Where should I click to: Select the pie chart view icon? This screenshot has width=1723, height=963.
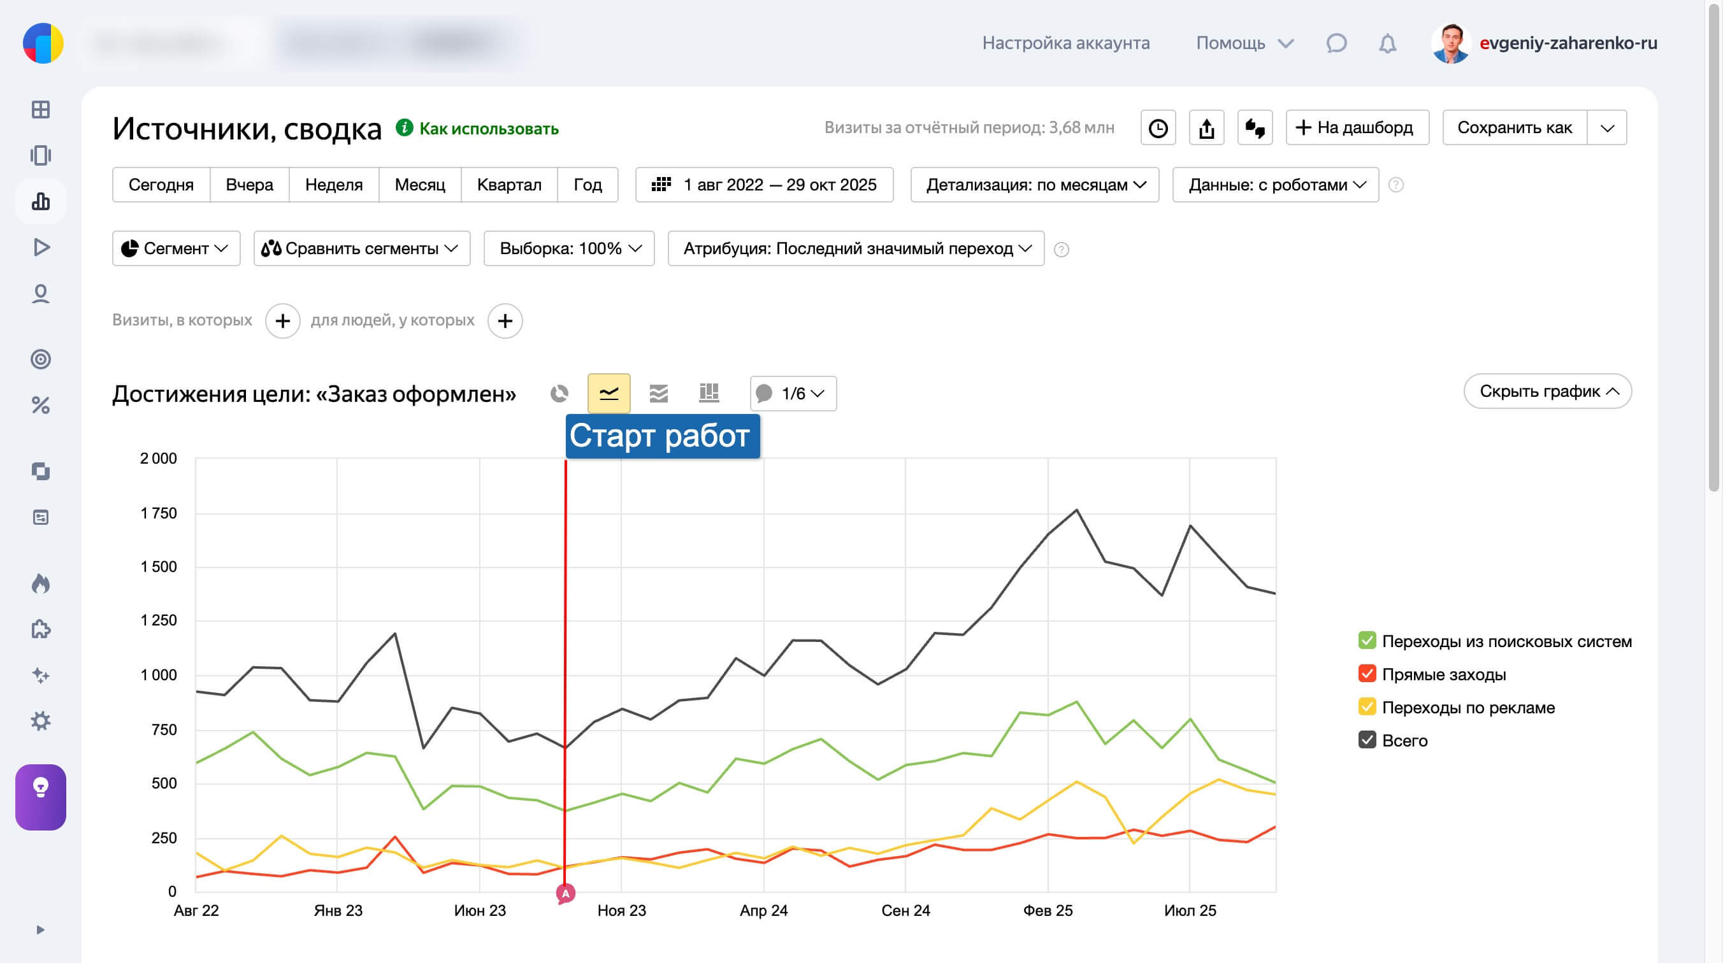[559, 393]
